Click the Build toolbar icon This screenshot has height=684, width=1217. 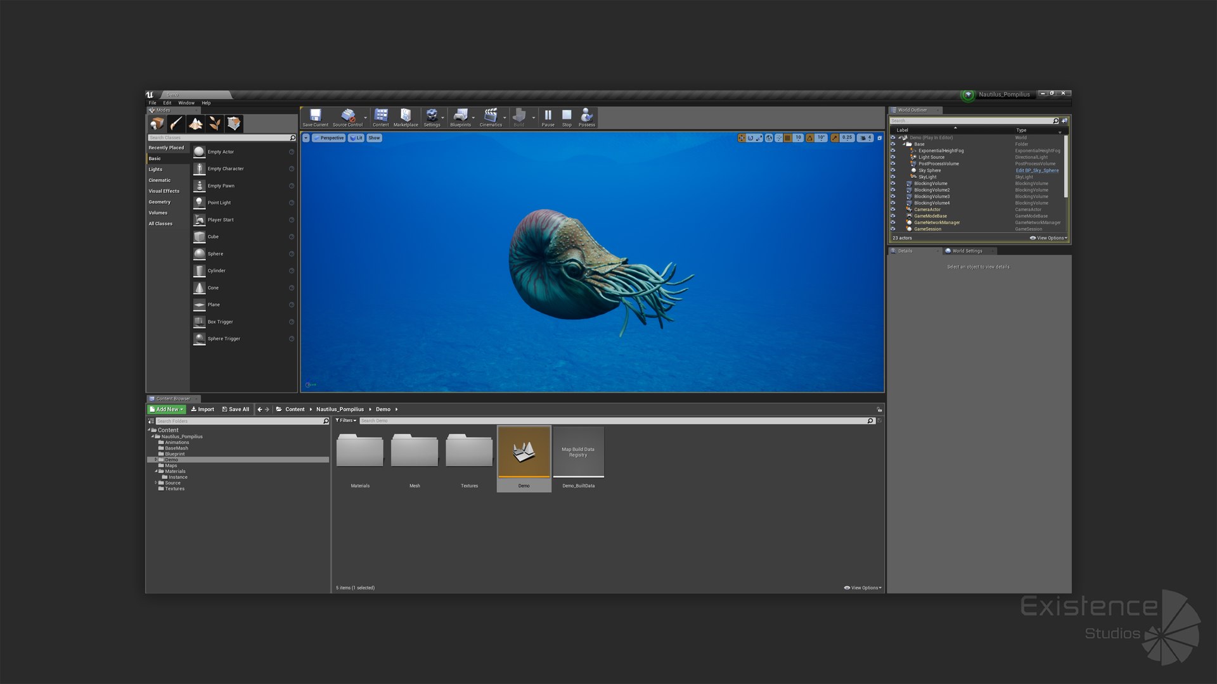[x=519, y=118]
